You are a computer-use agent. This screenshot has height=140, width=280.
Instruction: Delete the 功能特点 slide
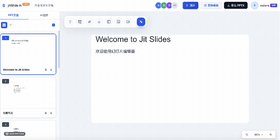tap(51, 113)
